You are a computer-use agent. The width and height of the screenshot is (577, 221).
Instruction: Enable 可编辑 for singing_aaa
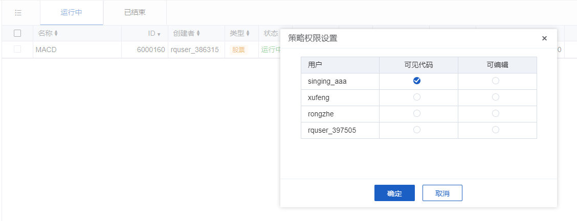[x=495, y=81]
